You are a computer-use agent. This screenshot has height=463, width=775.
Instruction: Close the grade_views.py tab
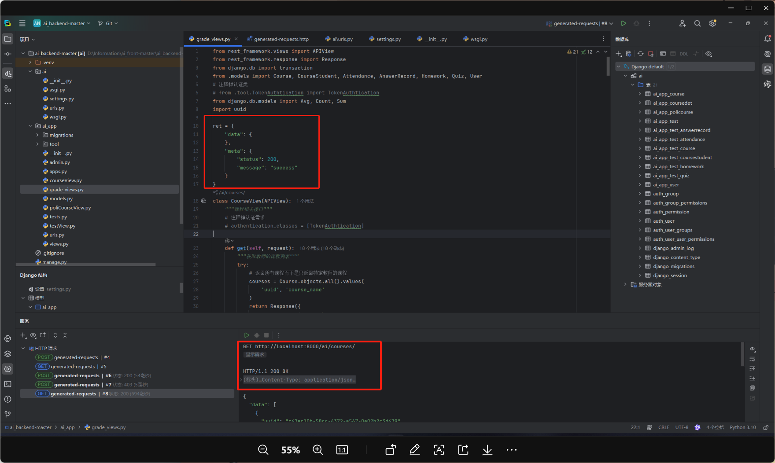236,39
